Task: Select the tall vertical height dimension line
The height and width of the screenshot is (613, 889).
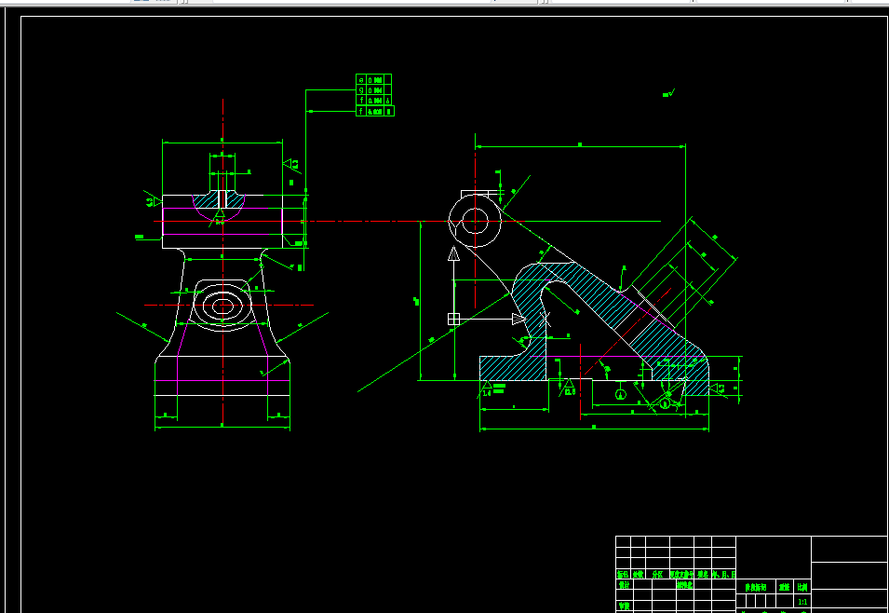Action: point(420,301)
